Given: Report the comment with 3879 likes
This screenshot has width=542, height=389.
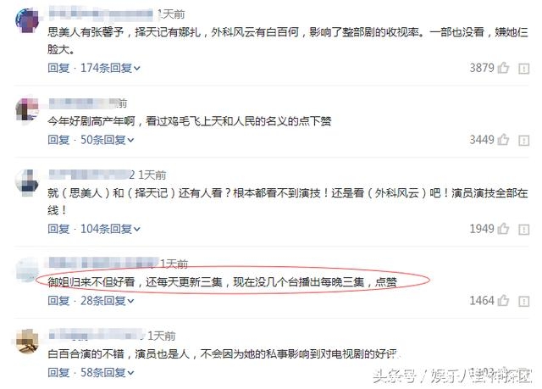Looking at the screenshot, I should [523, 69].
